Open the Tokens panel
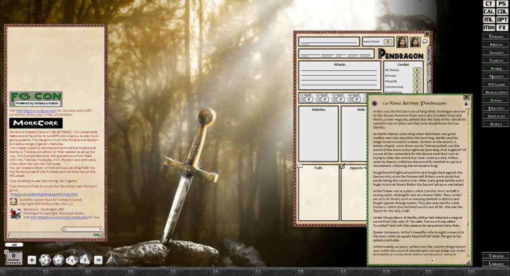The width and height of the screenshot is (510, 276). 496,256
